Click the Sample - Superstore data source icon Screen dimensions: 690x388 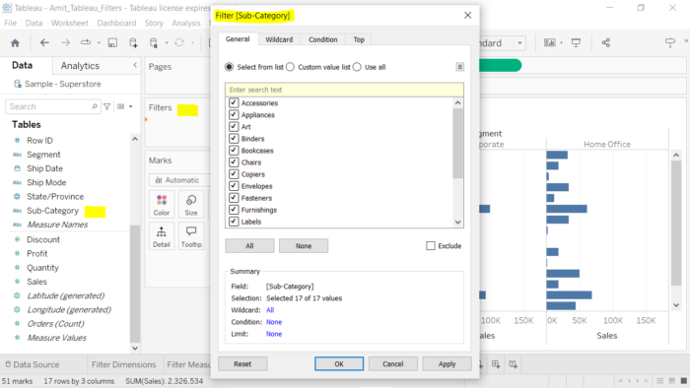tap(17, 84)
